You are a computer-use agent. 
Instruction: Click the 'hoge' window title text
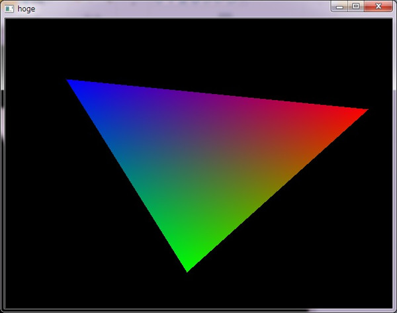tap(26, 9)
